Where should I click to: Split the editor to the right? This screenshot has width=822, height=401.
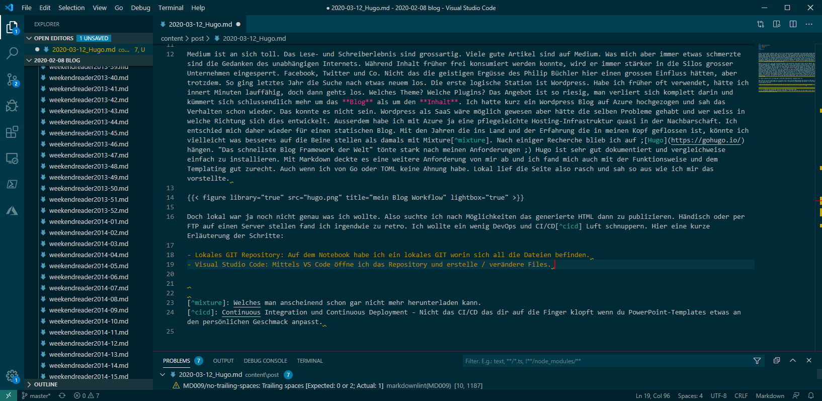tap(793, 24)
